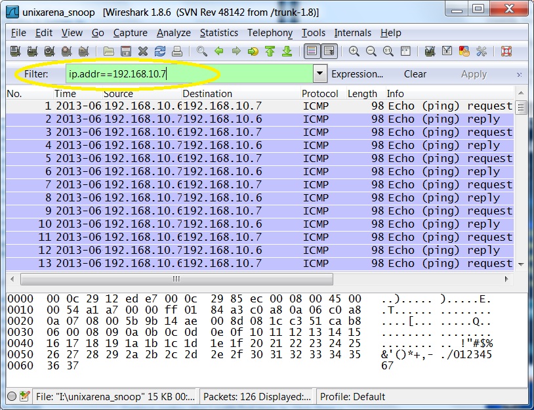Toggle packet list colorize
Viewport: 534px width, 410px height.
[312, 51]
